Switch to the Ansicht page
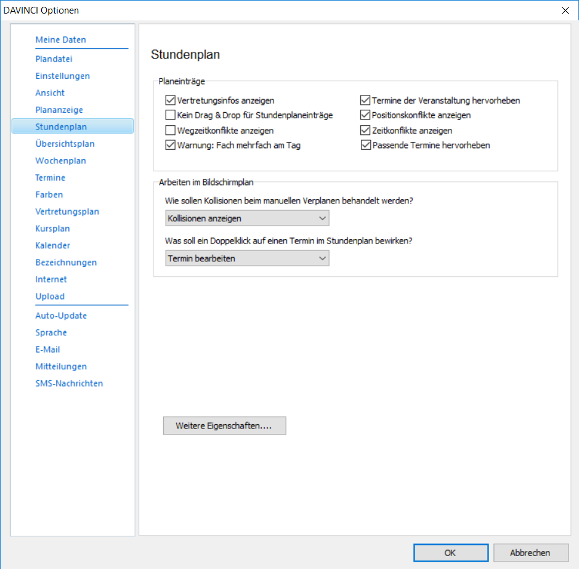Viewport: 579px width, 569px height. [50, 92]
